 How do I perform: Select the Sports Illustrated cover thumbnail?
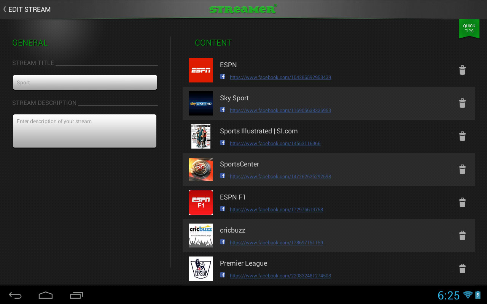201,136
